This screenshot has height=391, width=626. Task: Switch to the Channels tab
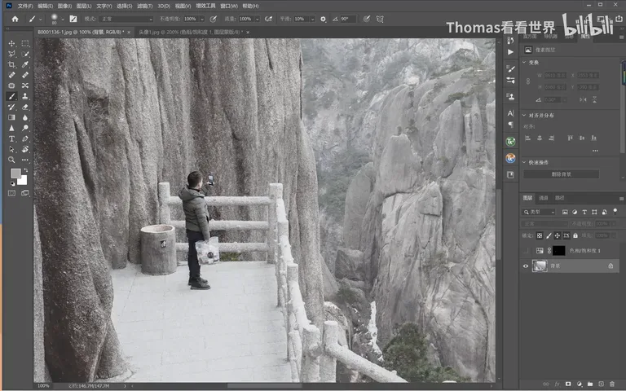[x=544, y=198]
